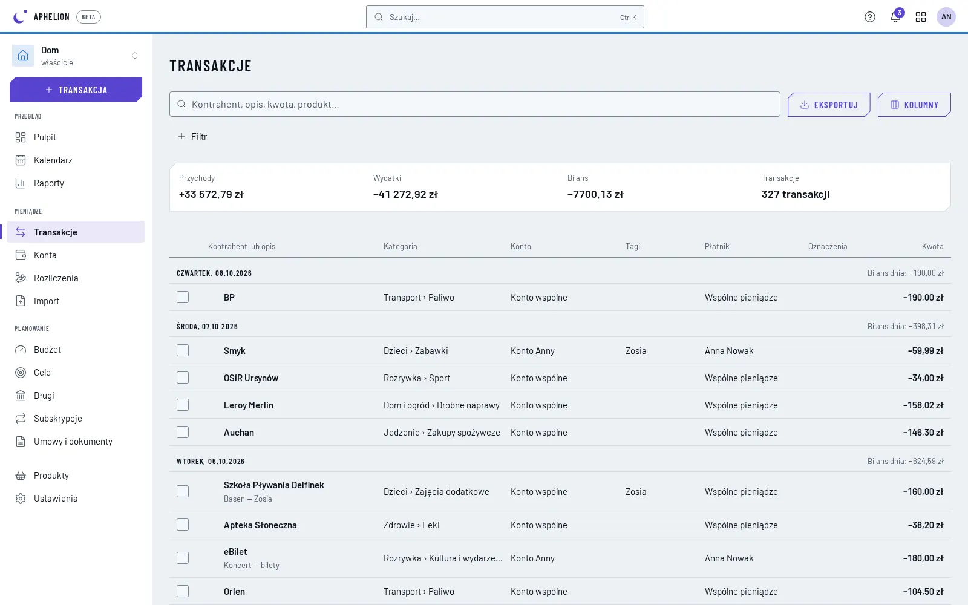Click Transport › Paliwo category on BP row
Viewport: 968px width, 605px height.
[419, 298]
